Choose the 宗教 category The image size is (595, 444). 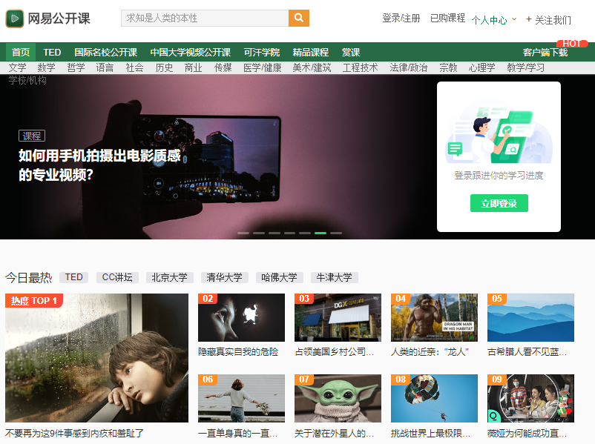tap(448, 67)
